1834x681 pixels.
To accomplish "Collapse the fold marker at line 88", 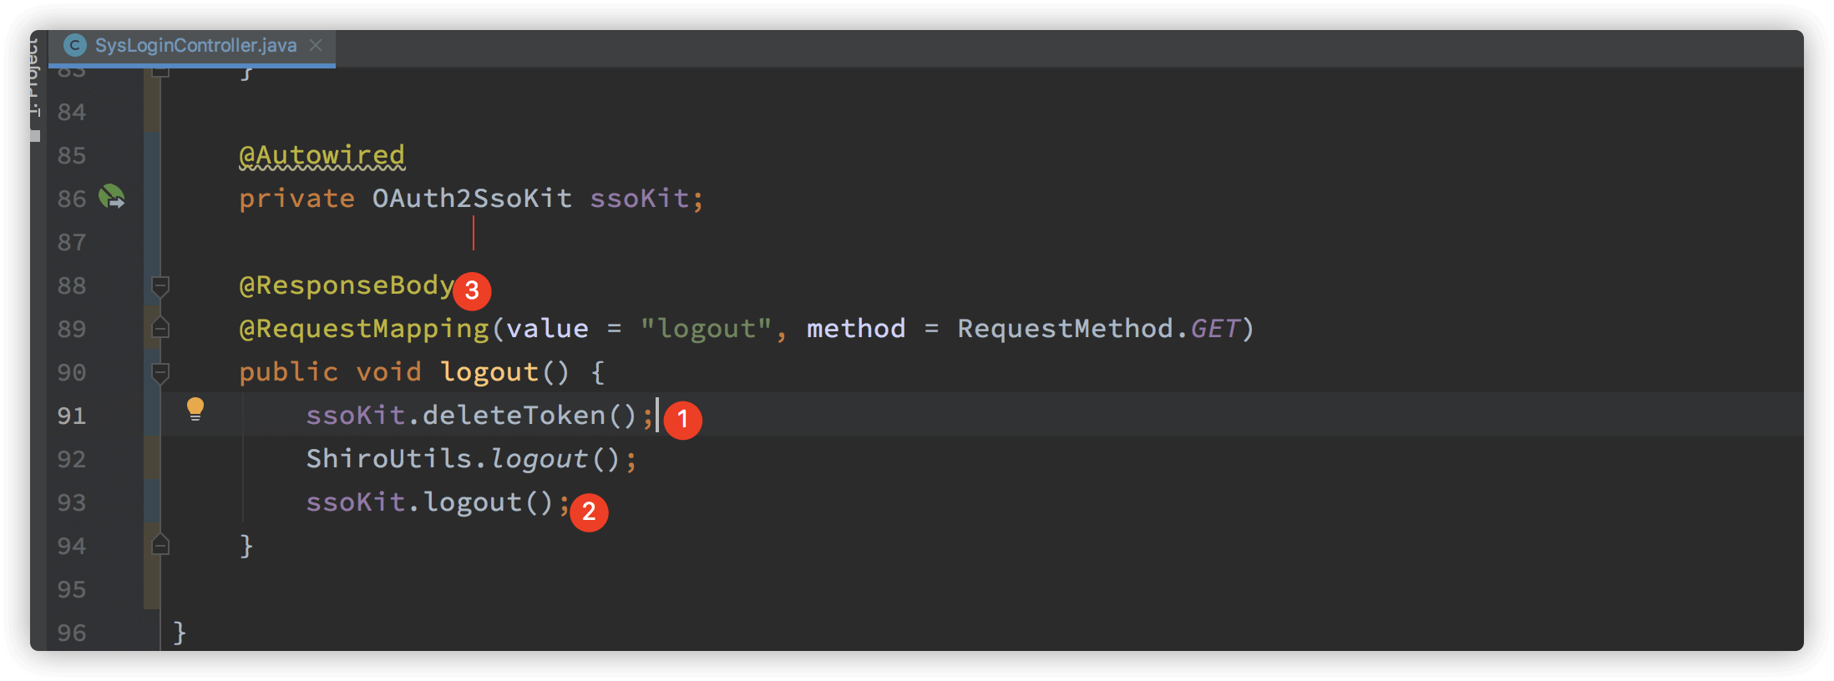I will (x=160, y=286).
